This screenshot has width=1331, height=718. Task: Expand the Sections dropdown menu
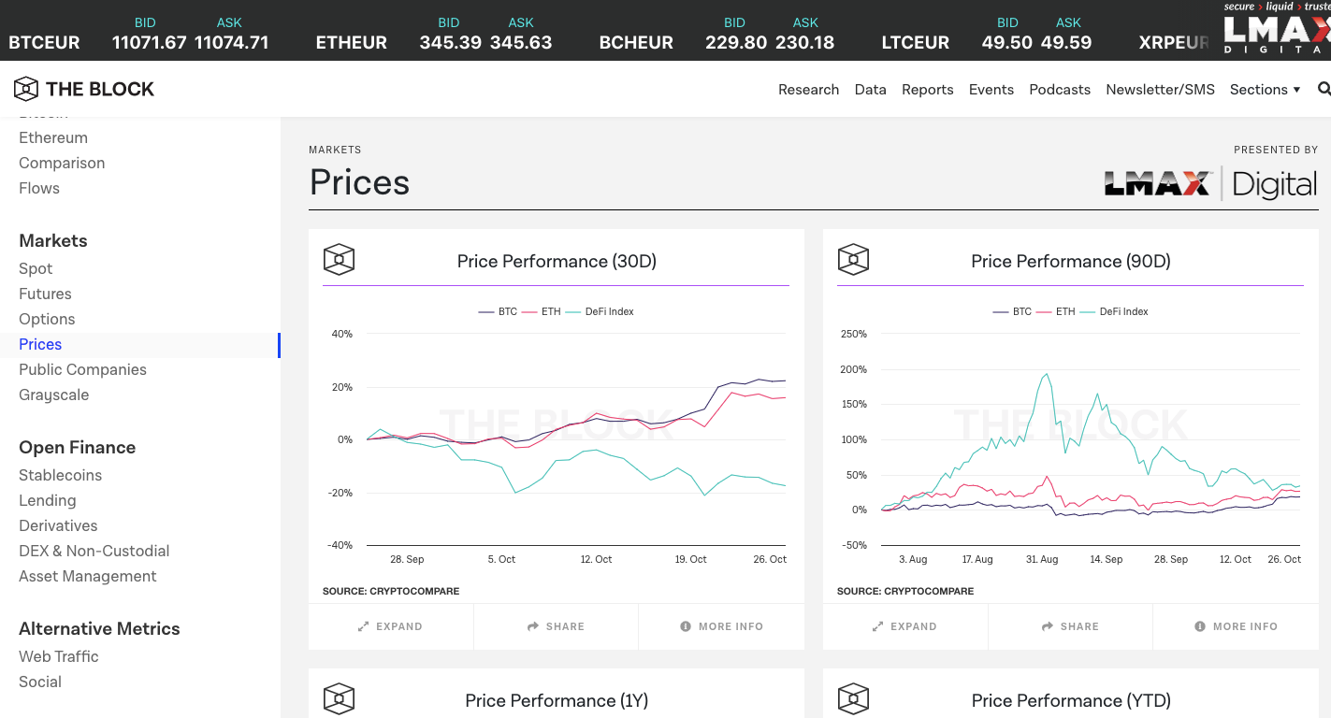point(1265,89)
